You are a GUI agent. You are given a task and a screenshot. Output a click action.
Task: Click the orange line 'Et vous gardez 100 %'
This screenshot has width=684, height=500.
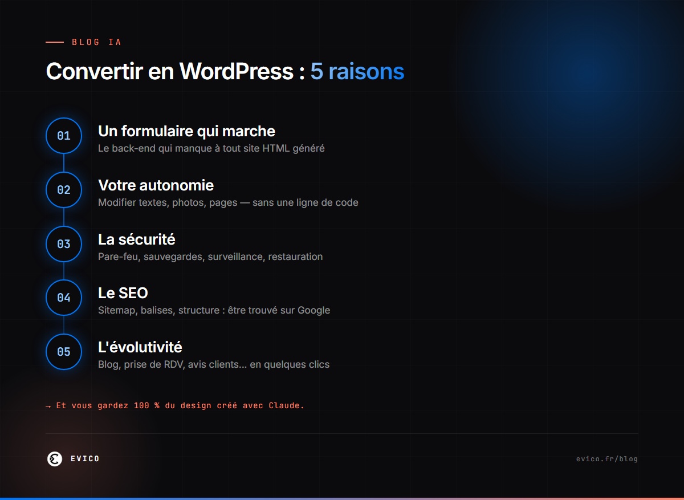(x=175, y=406)
